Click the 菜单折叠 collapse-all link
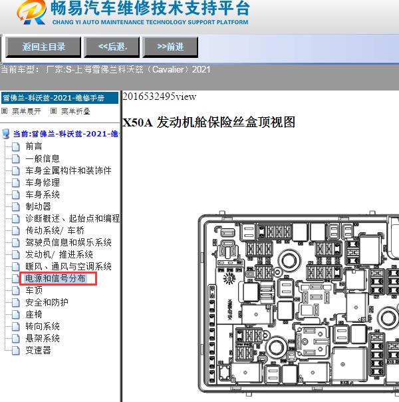The image size is (399, 402). (76, 111)
